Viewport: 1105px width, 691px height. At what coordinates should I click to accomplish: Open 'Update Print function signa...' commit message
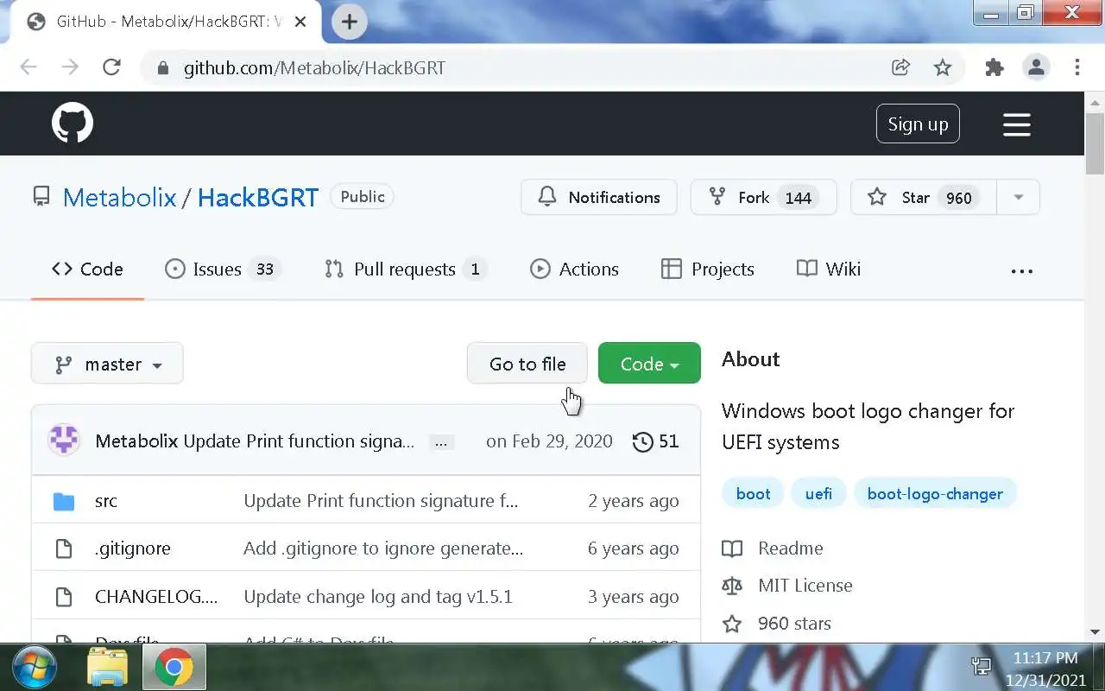click(300, 441)
